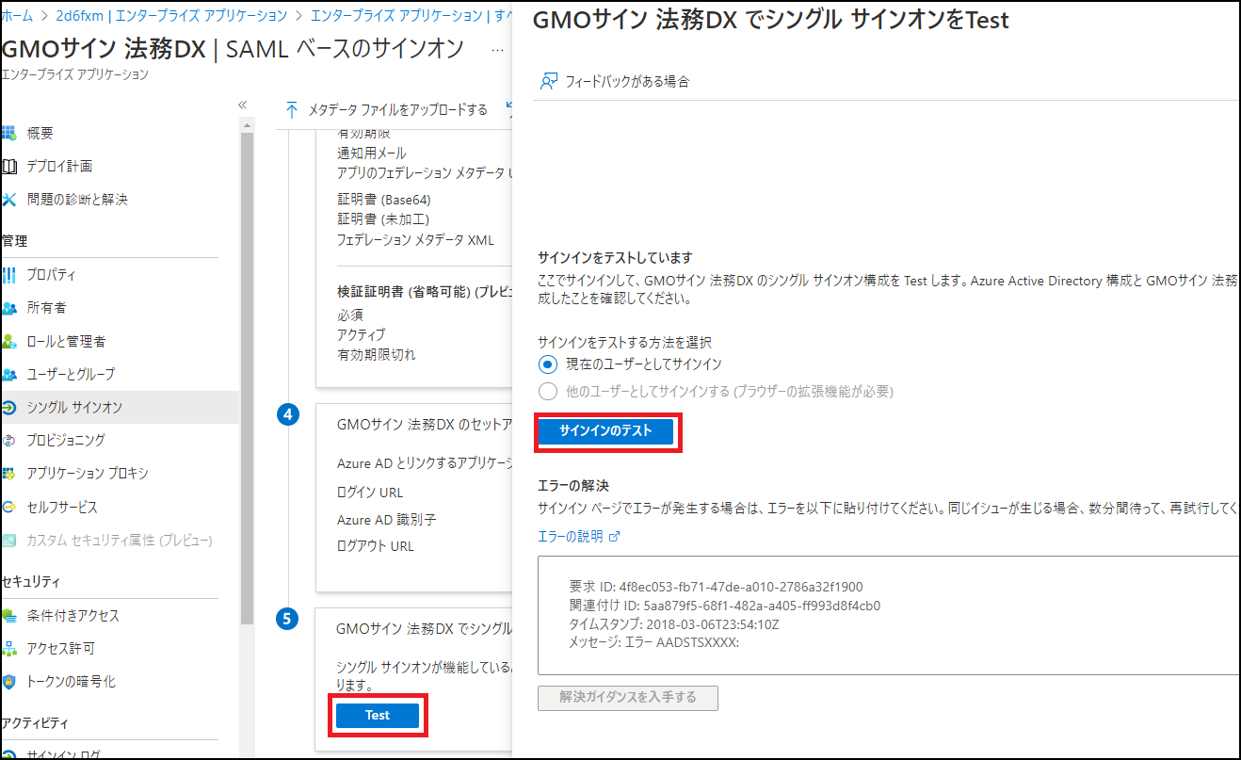Click the 証明書 (Base64) row
Screen dimensions: 1241x760
pos(384,200)
